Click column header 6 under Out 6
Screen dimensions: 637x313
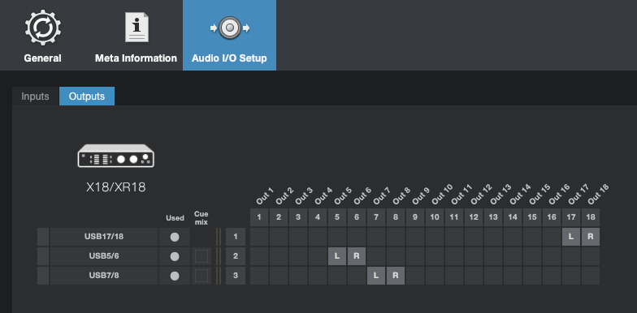357,217
